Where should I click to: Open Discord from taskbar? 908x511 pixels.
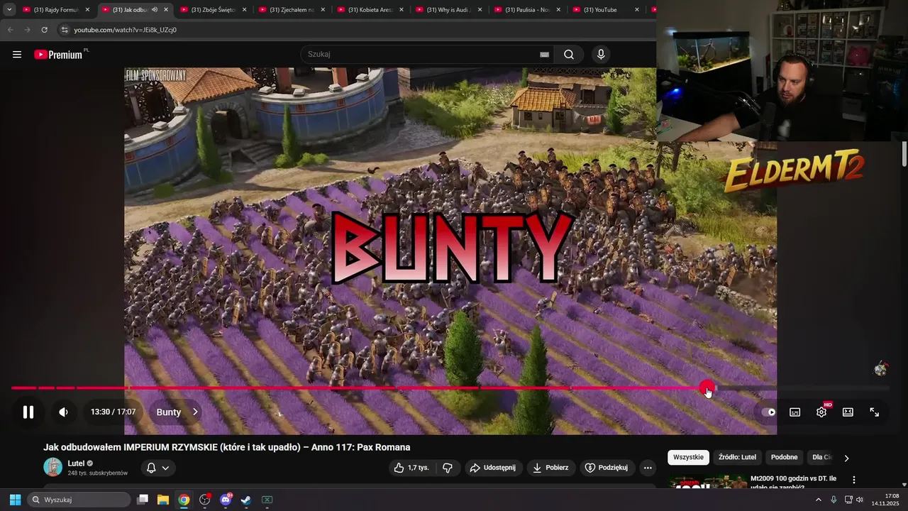[x=226, y=500]
